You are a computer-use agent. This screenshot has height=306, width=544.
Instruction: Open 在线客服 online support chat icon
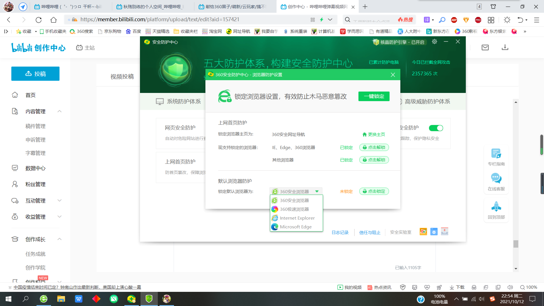pyautogui.click(x=496, y=178)
